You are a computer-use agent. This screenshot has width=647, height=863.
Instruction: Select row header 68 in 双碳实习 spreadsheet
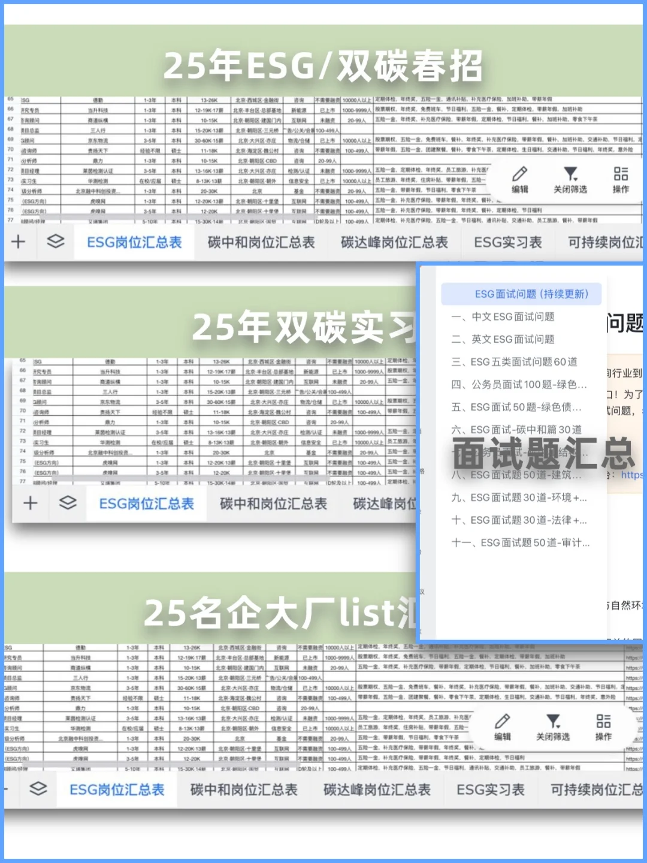tap(23, 391)
